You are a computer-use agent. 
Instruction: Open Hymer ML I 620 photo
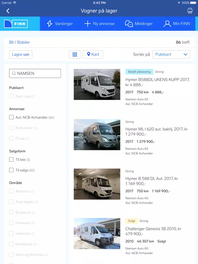[97, 135]
